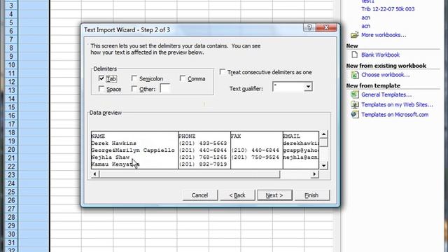The image size is (448, 252).
Task: Click the General Templates icon
Action: coord(355,94)
